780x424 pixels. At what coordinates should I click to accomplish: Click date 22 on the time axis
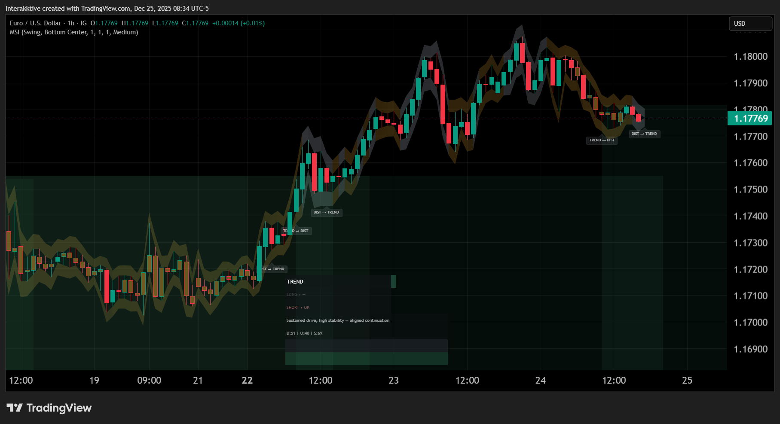coord(247,380)
